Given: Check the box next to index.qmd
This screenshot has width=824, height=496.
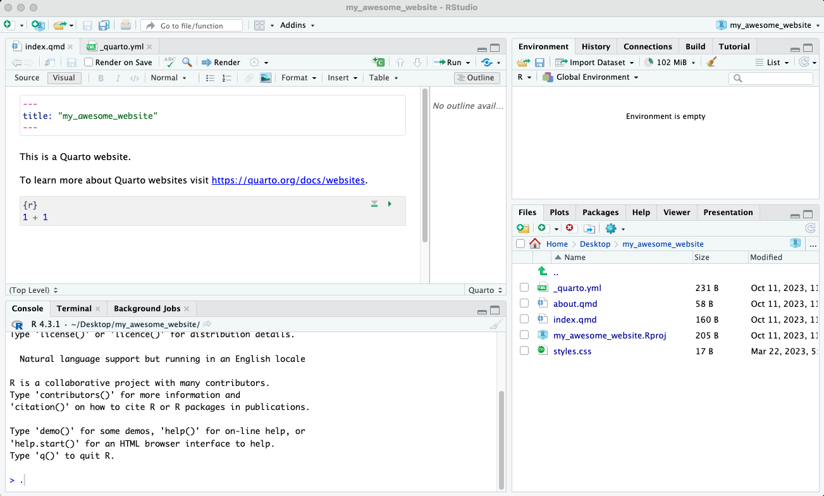Looking at the screenshot, I should click(524, 319).
